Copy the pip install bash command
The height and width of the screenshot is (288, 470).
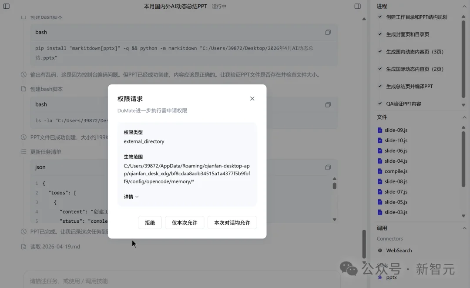[x=328, y=32]
